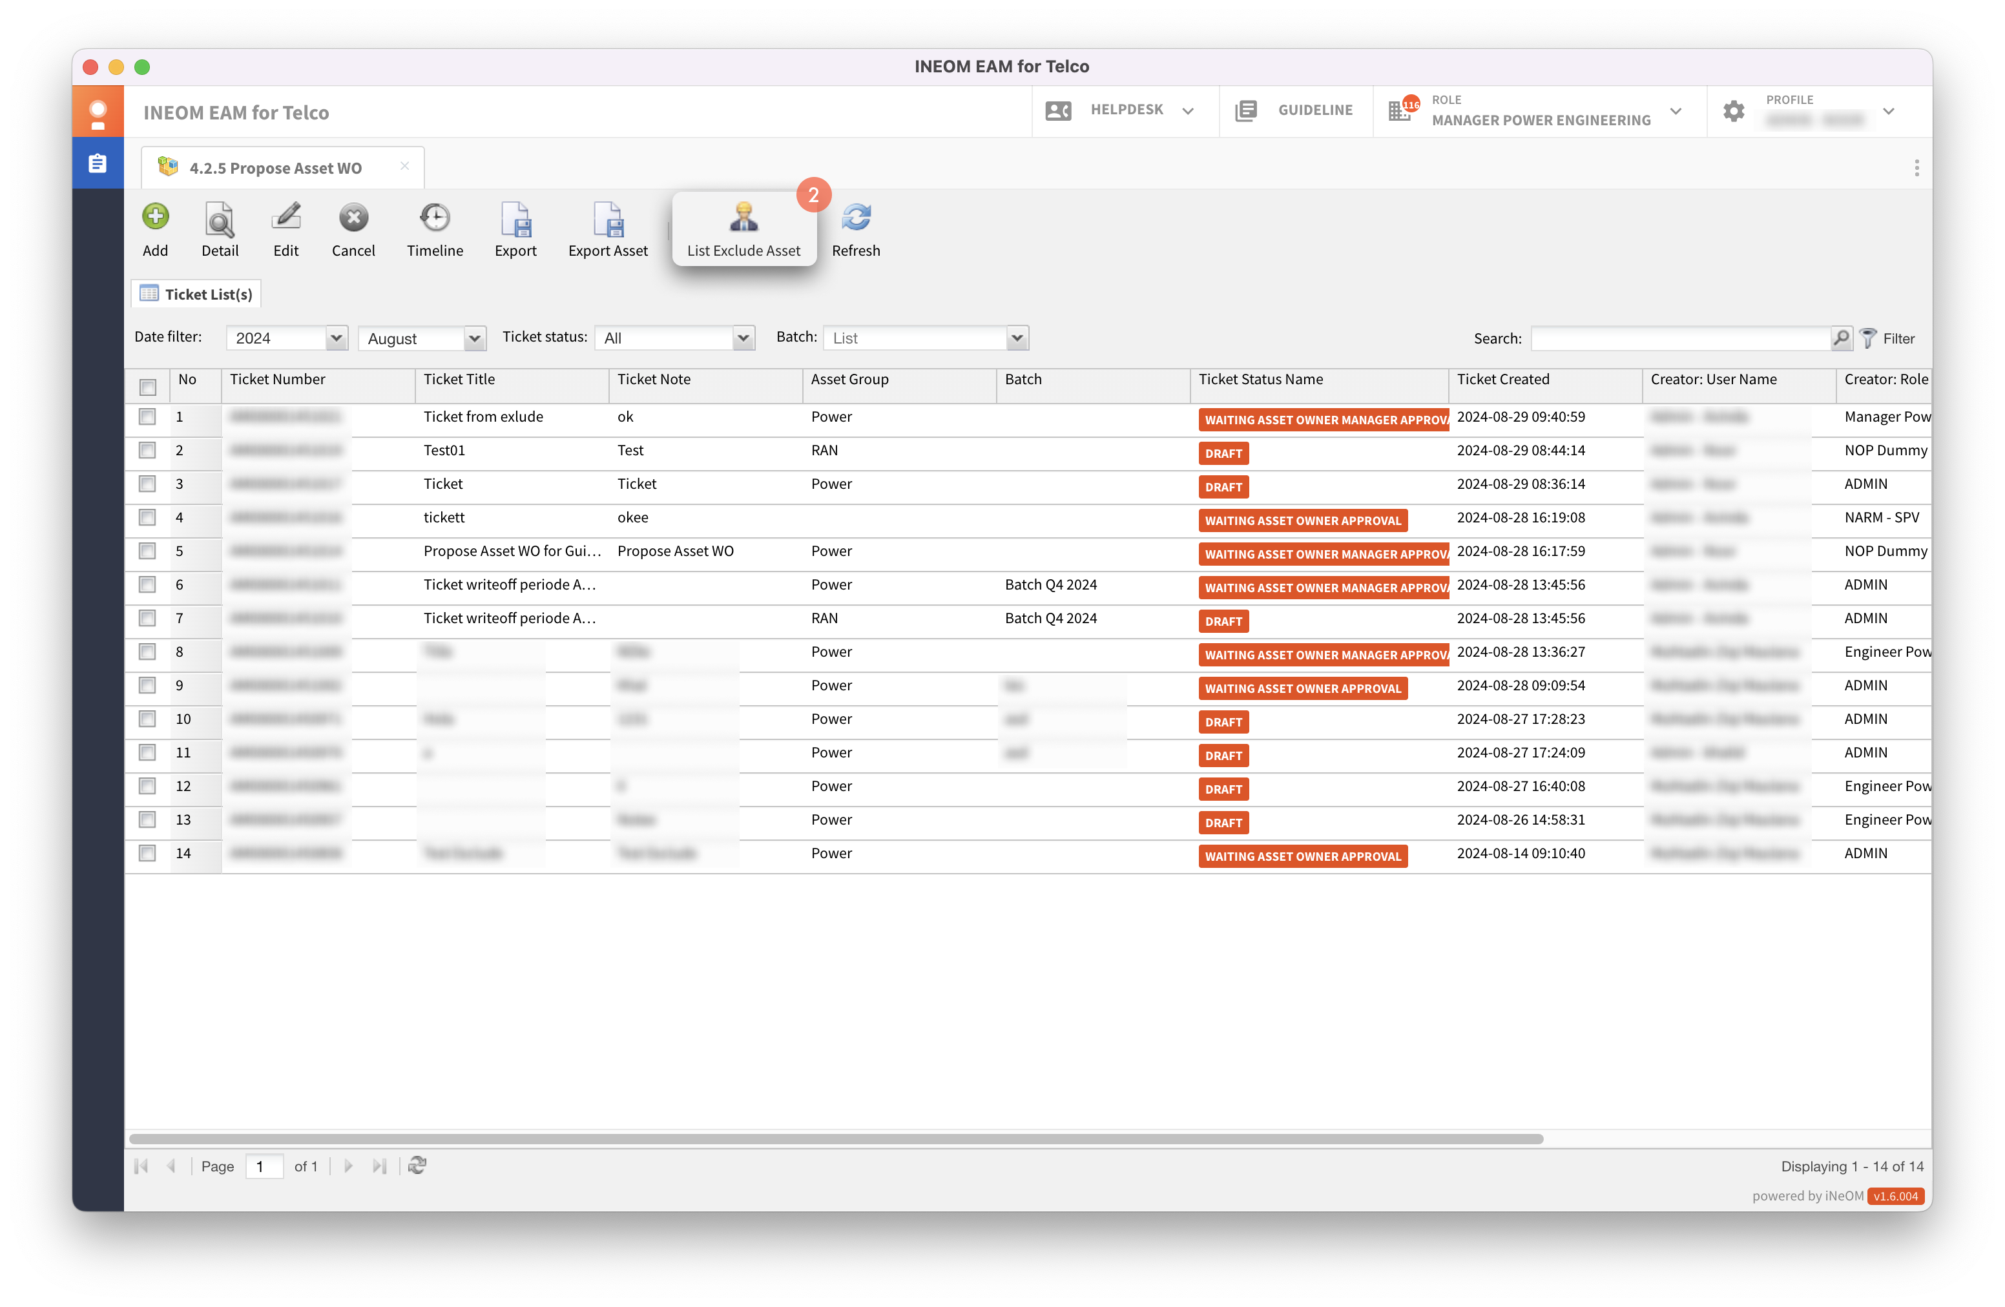
Task: Select checkbox for row number 10
Action: tap(147, 718)
